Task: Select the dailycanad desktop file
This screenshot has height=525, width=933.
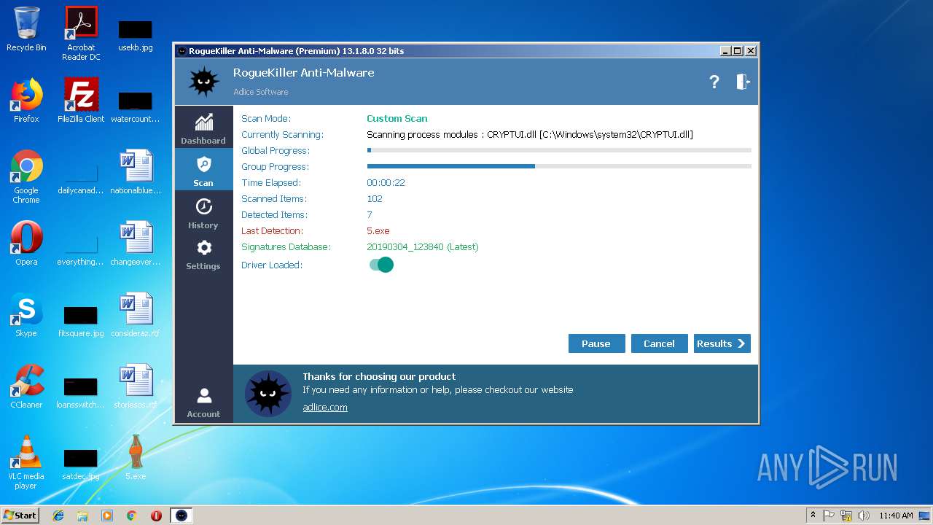Action: pyautogui.click(x=81, y=178)
